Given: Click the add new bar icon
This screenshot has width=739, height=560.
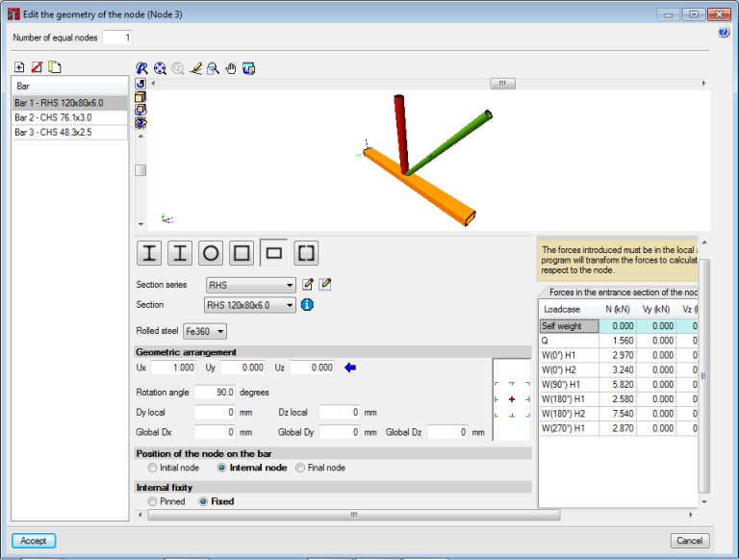Looking at the screenshot, I should [x=19, y=67].
